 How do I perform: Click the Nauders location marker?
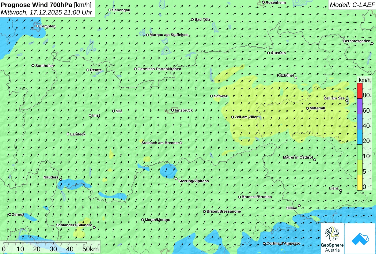coord(61,180)
